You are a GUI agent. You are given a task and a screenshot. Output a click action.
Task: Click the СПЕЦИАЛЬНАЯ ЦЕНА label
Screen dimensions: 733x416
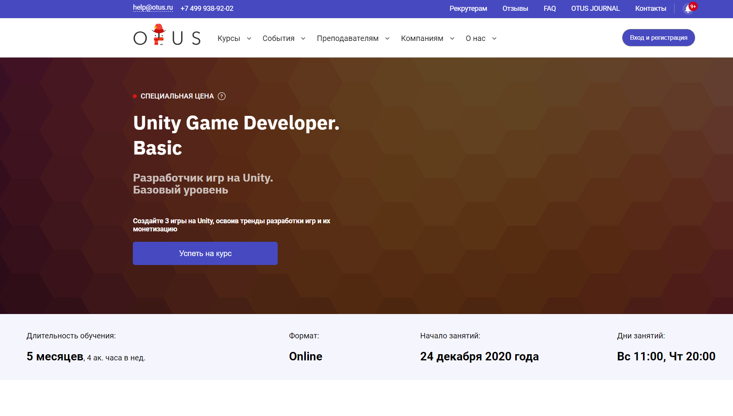coord(177,96)
